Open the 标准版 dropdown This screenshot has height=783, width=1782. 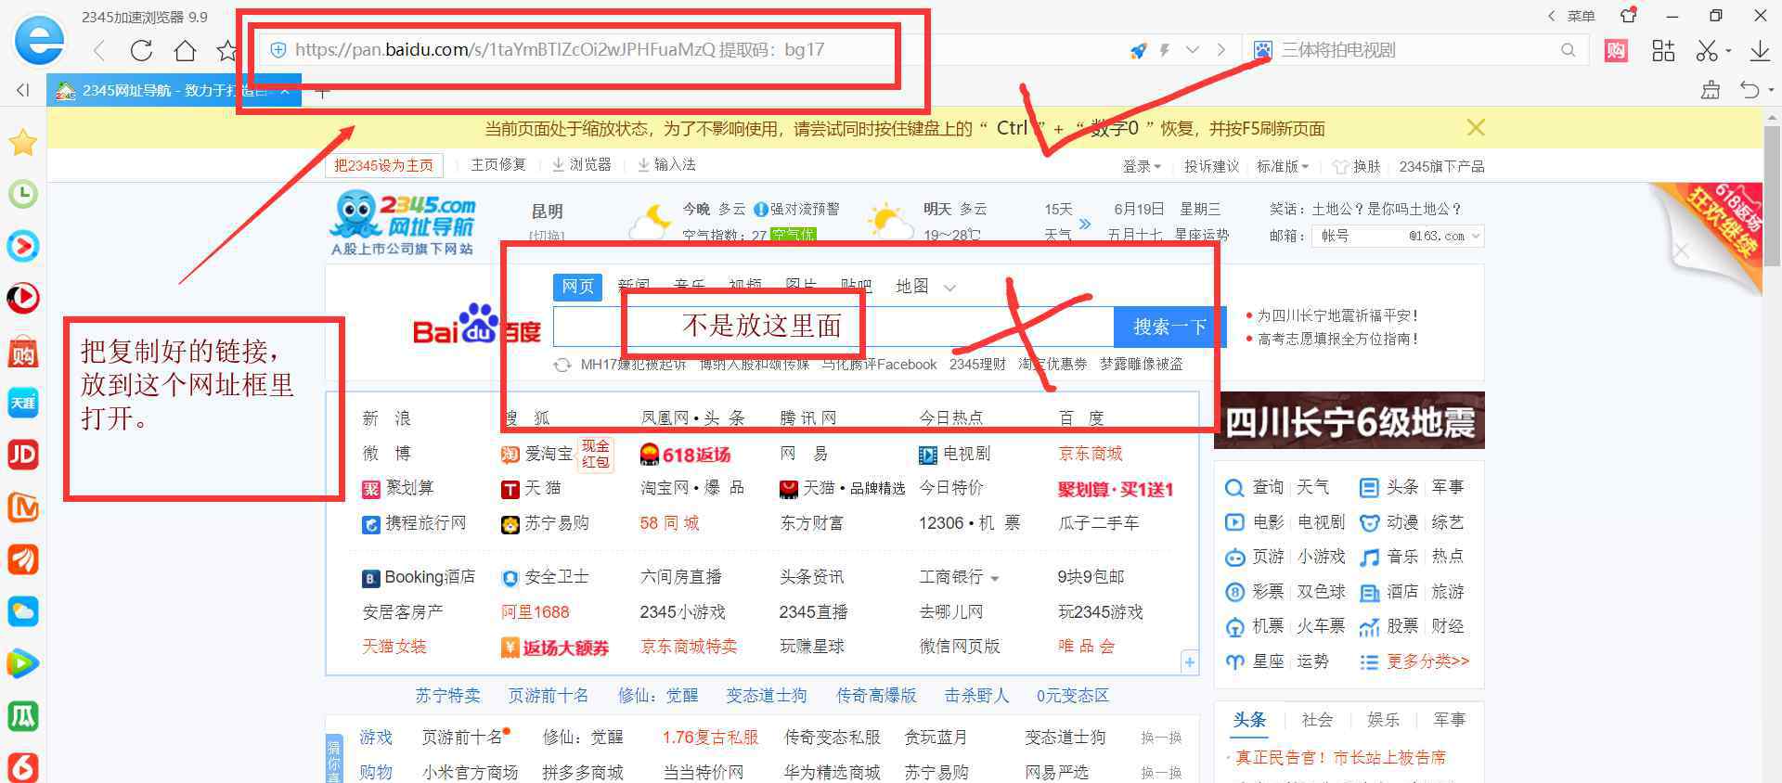coord(1283,166)
